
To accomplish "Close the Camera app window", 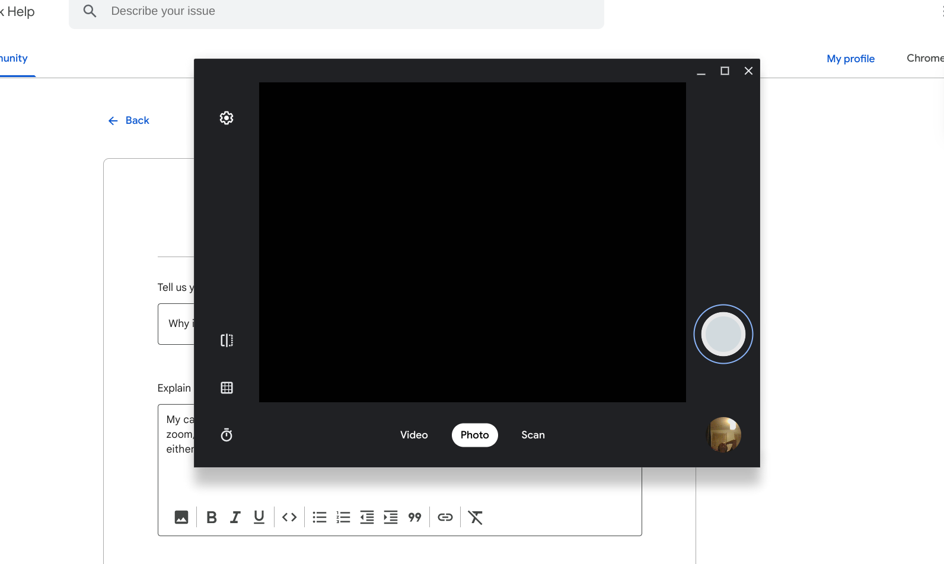I will click(x=748, y=71).
